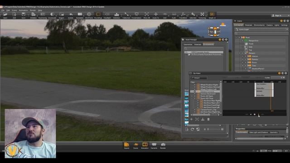
Task: Click the add clip plus icon in Clip Maker
Action: point(191,120)
